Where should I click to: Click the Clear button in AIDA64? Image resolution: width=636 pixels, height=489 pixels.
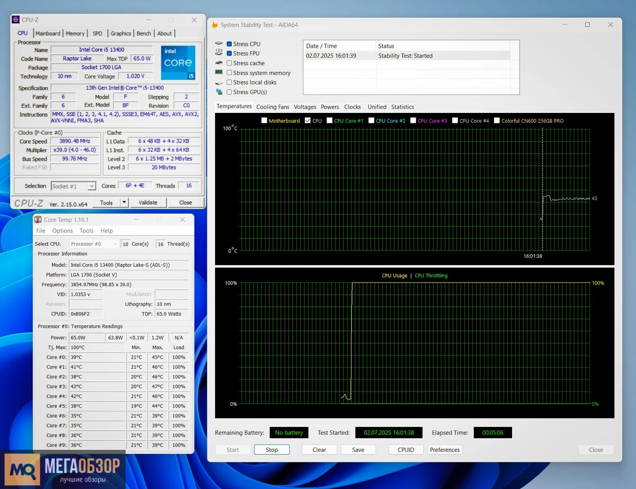pyautogui.click(x=320, y=450)
